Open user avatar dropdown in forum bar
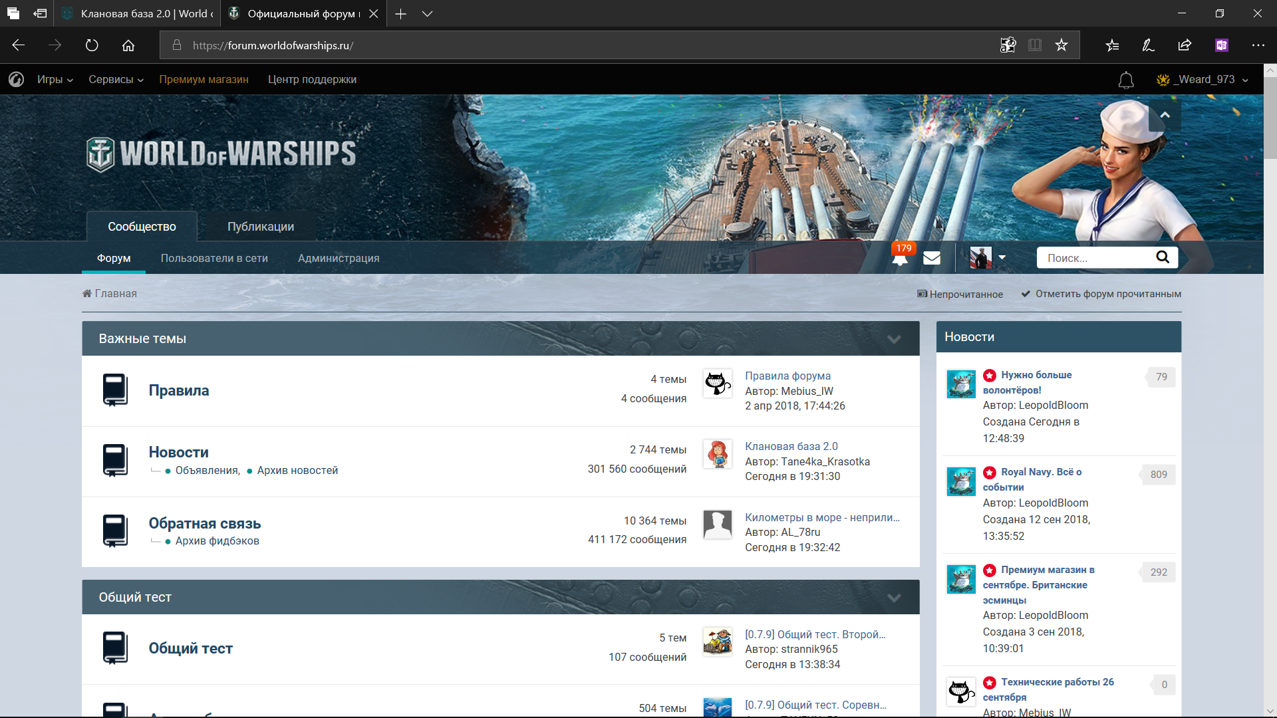 click(988, 257)
